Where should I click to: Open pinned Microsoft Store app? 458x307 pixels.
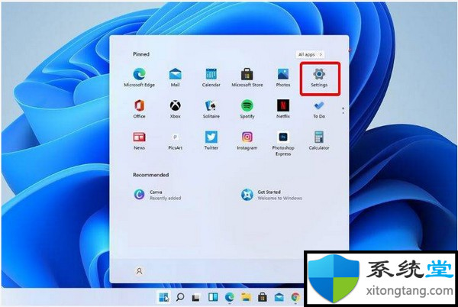(247, 78)
